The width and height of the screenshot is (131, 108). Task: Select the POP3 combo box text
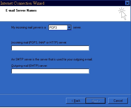pyautogui.click(x=58, y=27)
